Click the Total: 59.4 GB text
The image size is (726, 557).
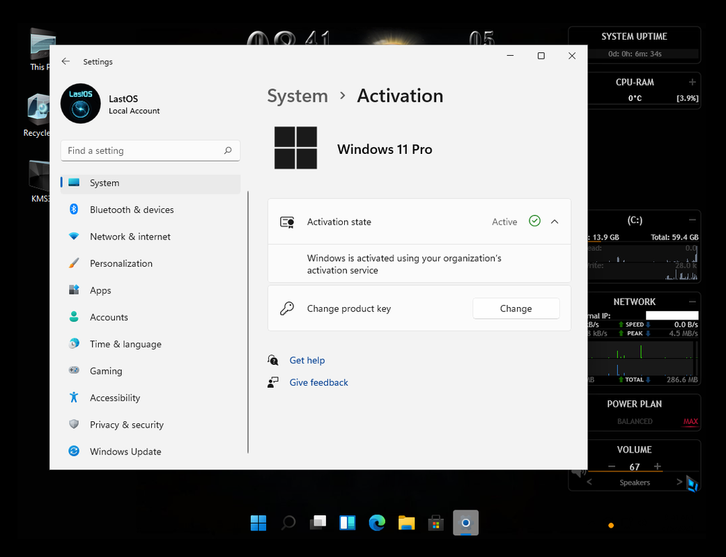click(x=674, y=237)
